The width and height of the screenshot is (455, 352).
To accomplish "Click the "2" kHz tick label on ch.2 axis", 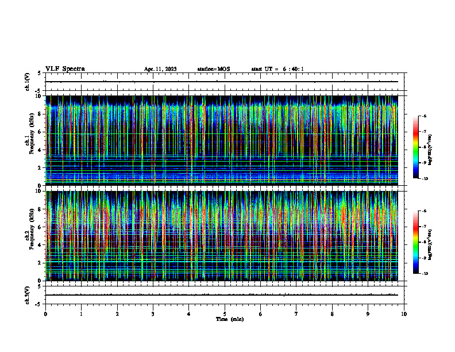I will pos(40,263).
